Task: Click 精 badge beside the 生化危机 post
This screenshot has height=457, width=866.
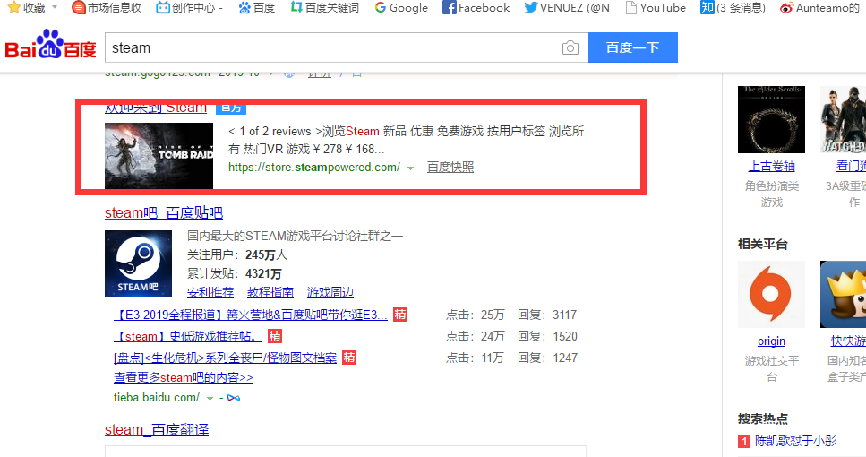Action: coord(349,358)
